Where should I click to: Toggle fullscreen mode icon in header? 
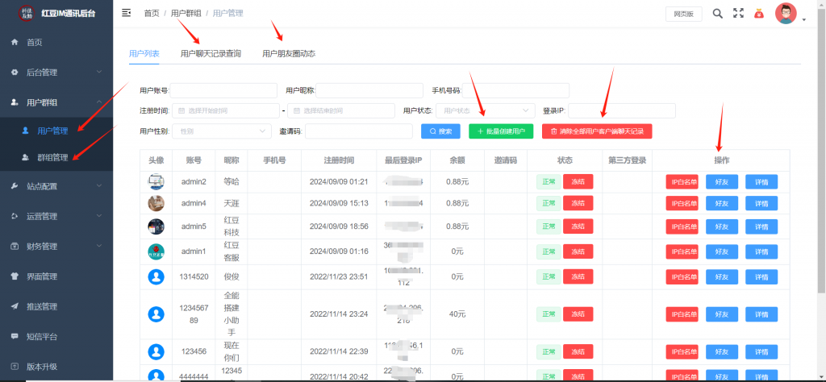[x=738, y=13]
